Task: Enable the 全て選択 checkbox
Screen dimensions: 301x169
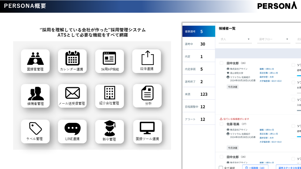Action: click(x=221, y=167)
